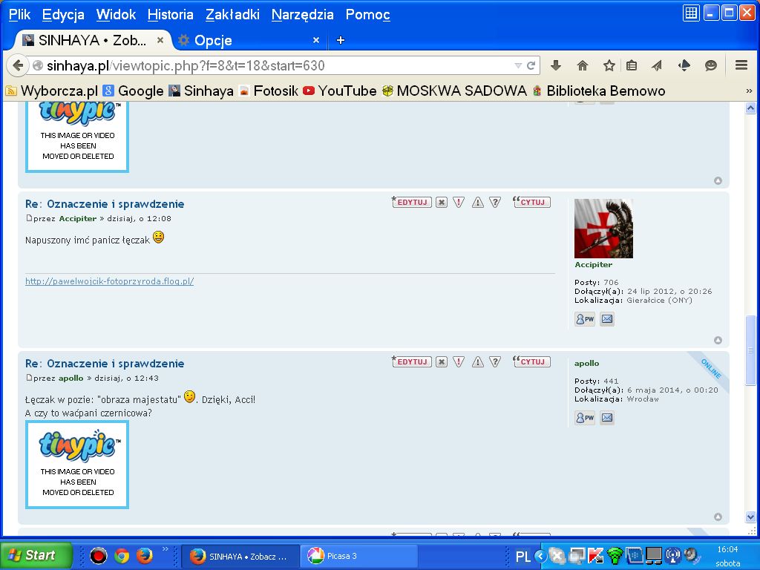The image size is (760, 570).
Task: Send email to Accipiter via envelope icon
Action: pyautogui.click(x=607, y=319)
